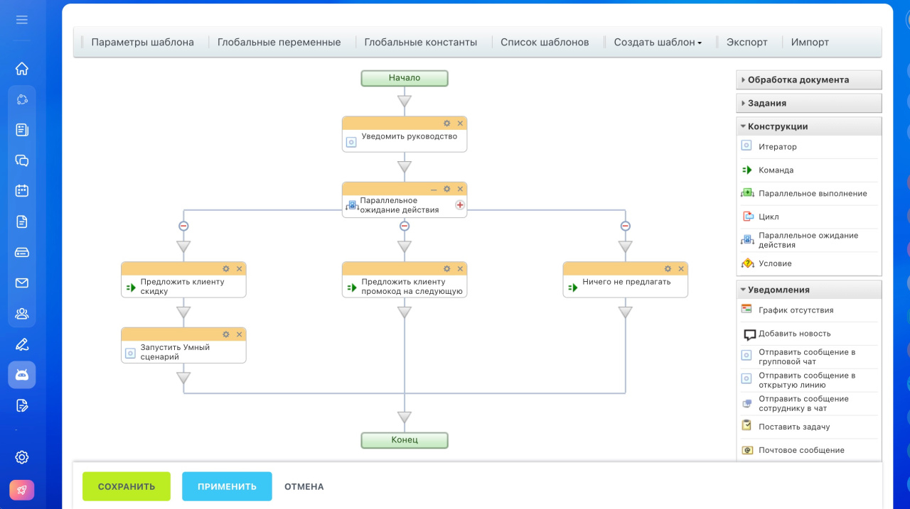Collapse the Уведомления section
Screen dimensions: 910x509
coord(778,290)
